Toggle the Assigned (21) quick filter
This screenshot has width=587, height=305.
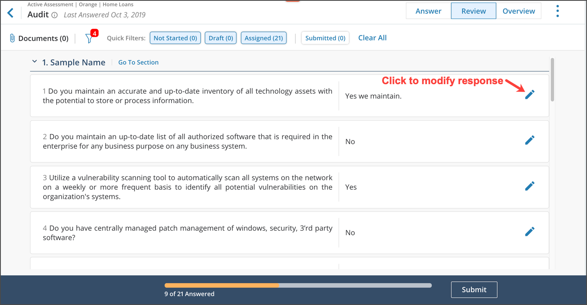point(264,38)
